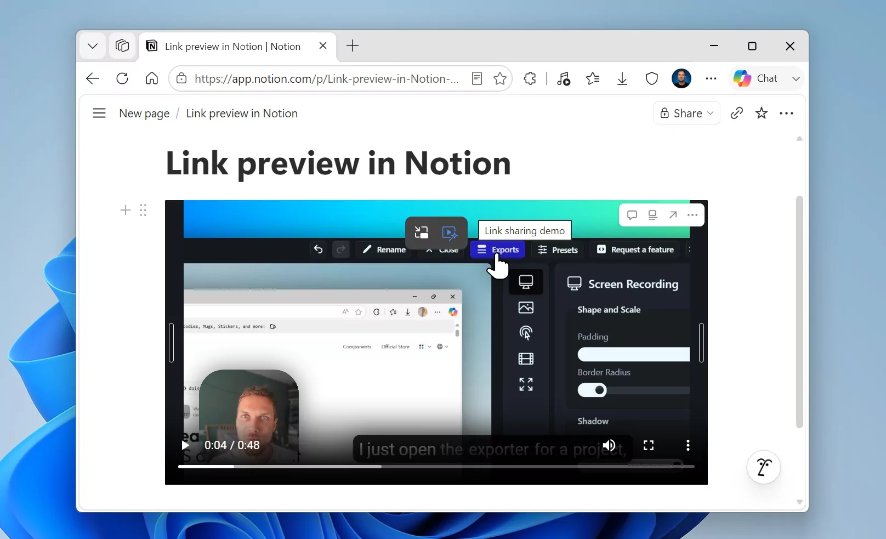Click the Link preview in Notion title

338,163
